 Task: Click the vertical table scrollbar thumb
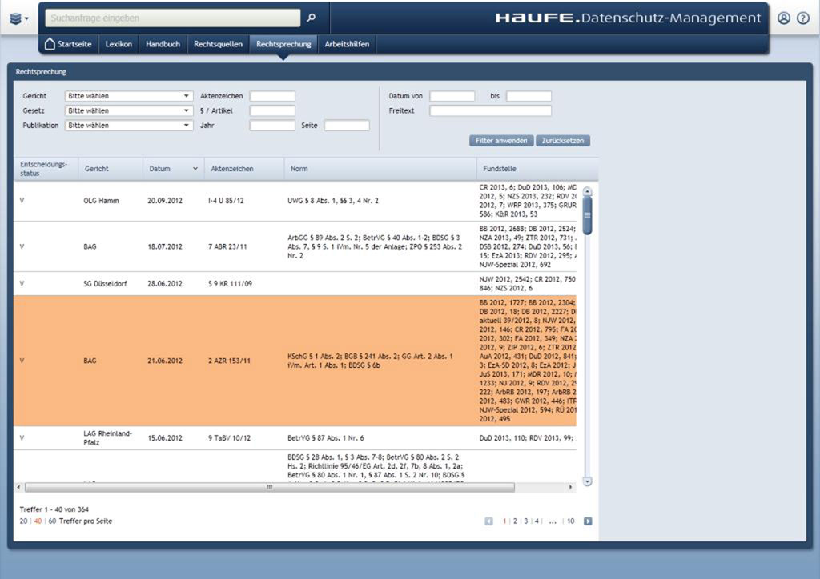click(587, 215)
